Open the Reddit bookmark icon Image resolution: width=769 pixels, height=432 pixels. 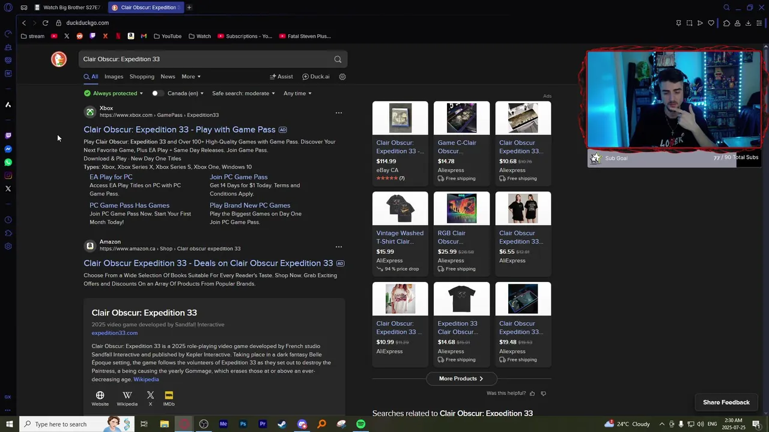click(79, 36)
